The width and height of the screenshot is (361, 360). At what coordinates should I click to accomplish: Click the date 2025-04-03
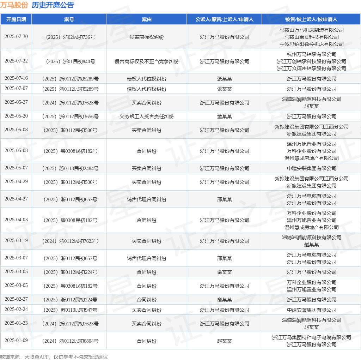click(16, 220)
